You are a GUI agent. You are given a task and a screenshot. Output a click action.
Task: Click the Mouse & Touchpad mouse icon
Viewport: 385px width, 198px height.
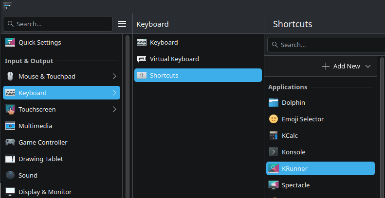click(10, 76)
